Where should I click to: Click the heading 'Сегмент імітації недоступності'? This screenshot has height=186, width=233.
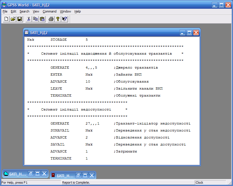[x=76, y=109]
